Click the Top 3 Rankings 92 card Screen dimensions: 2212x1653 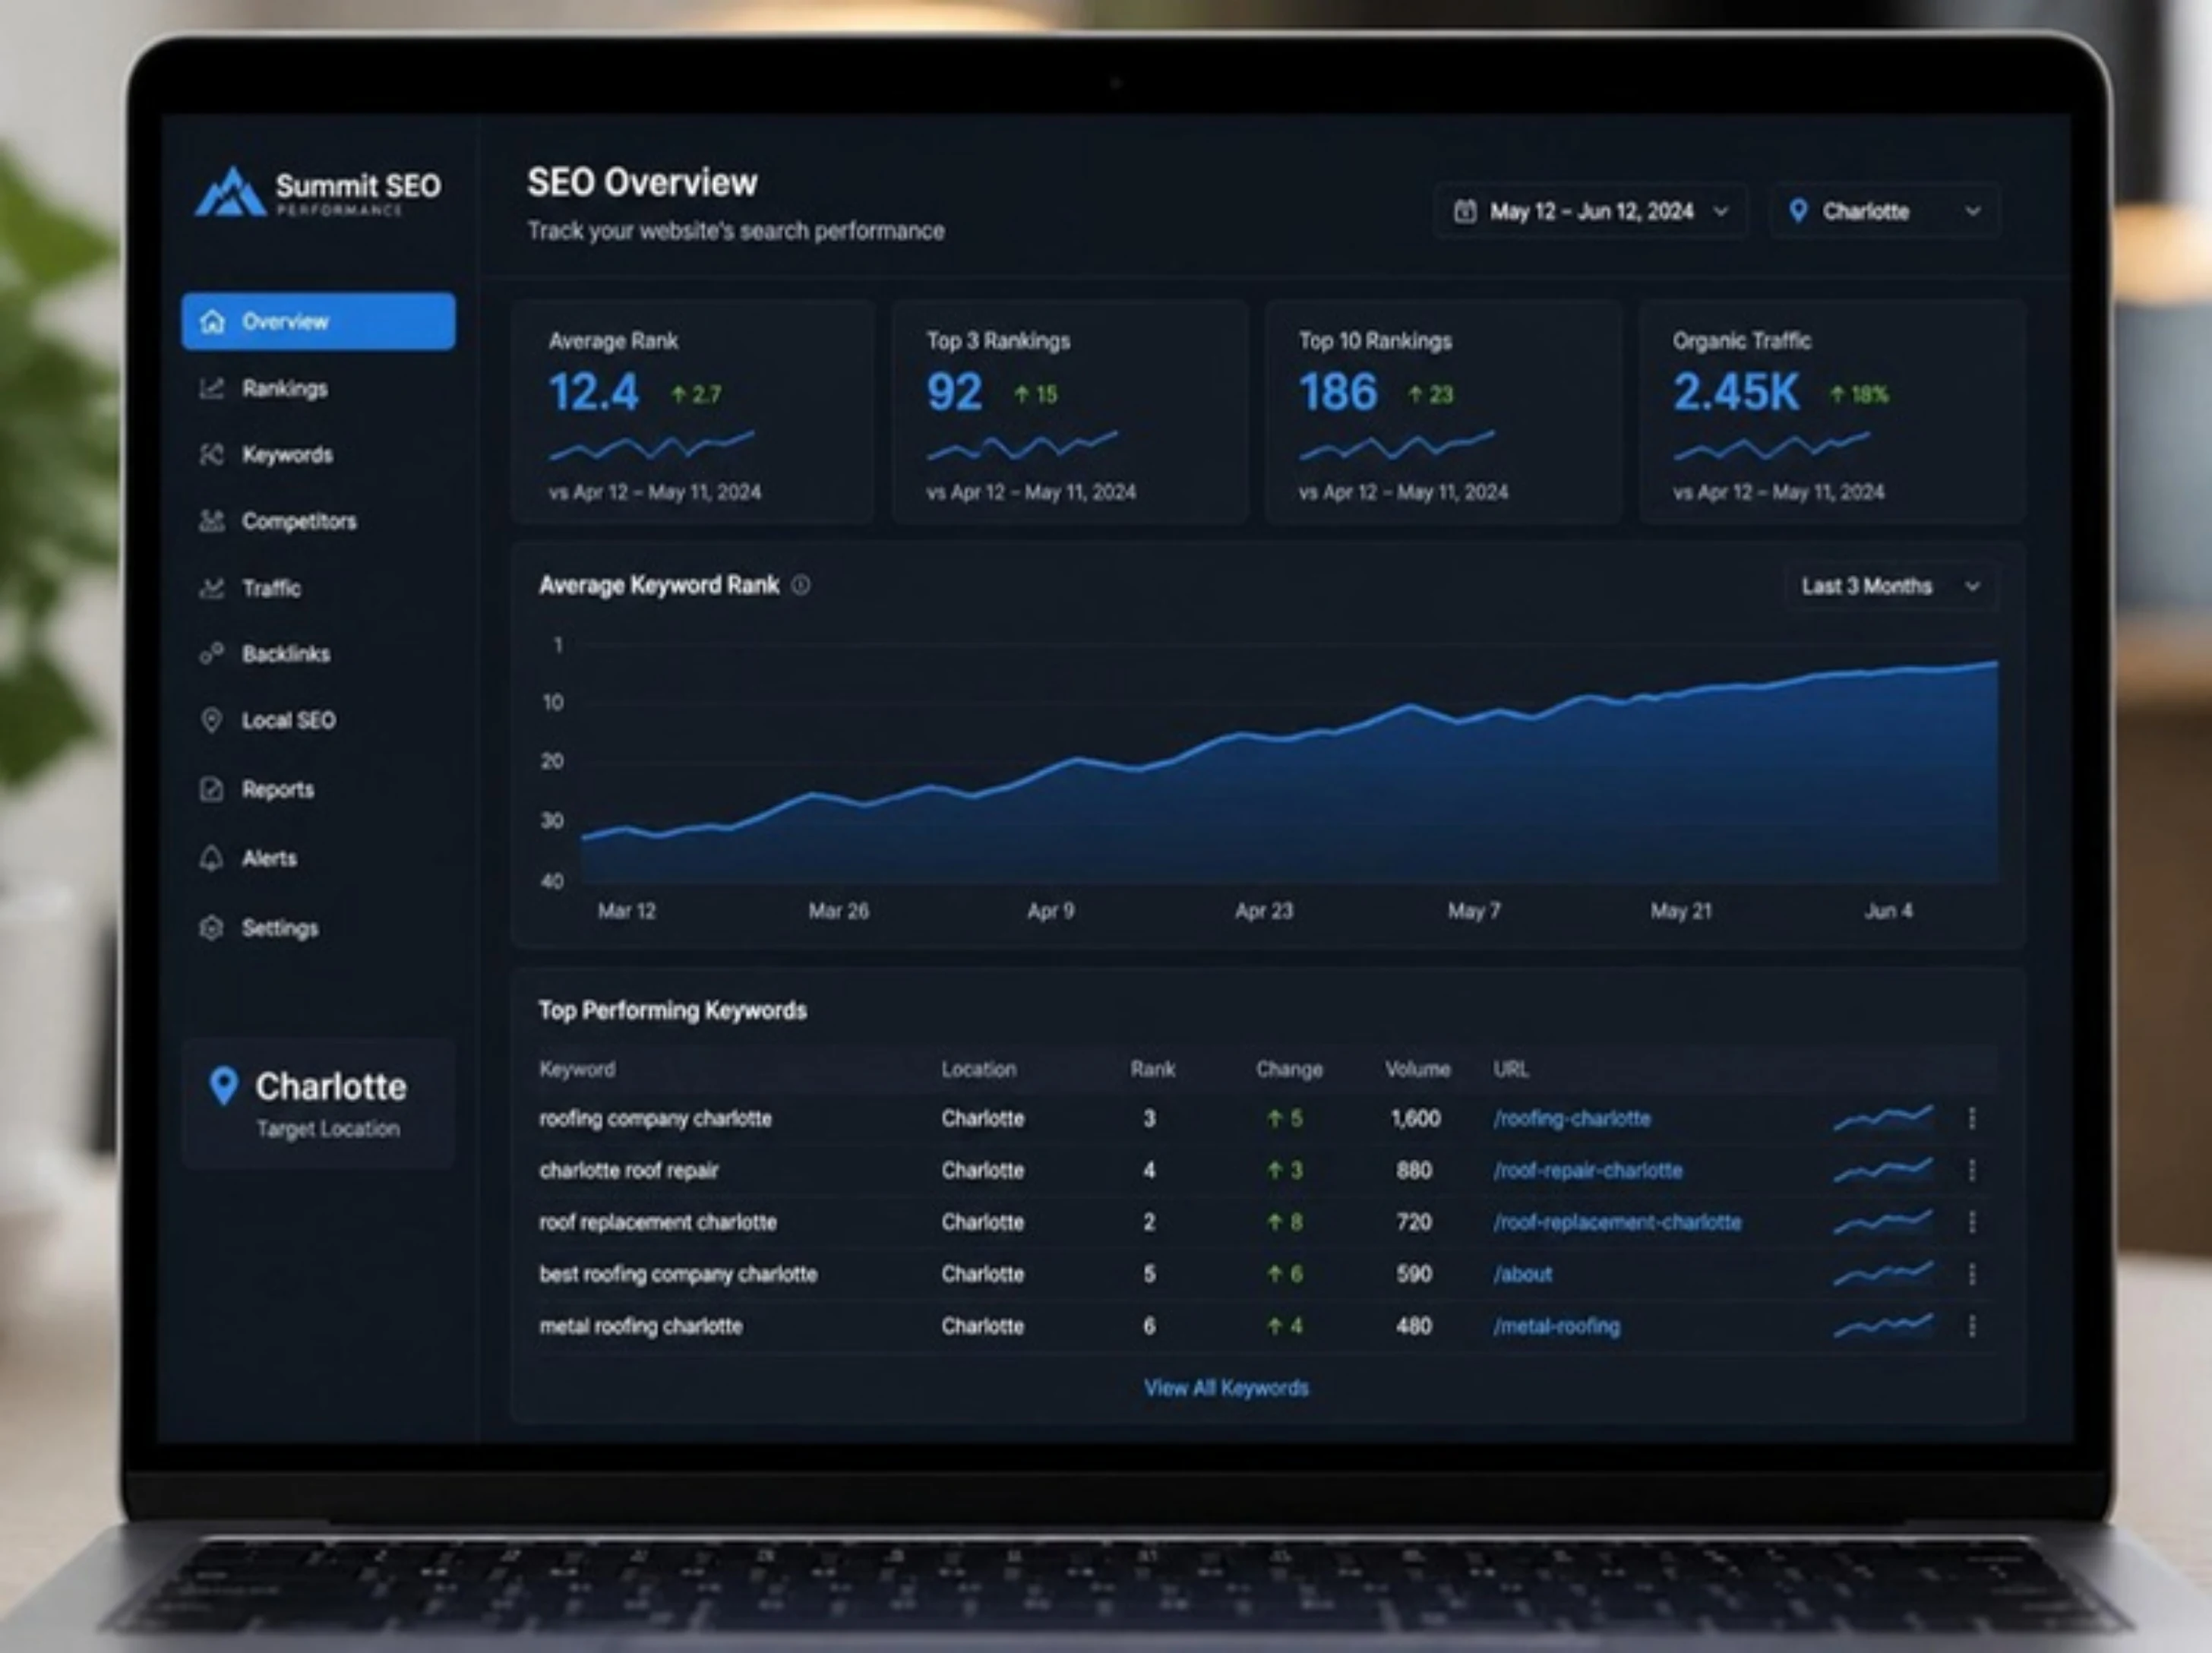click(x=1070, y=411)
